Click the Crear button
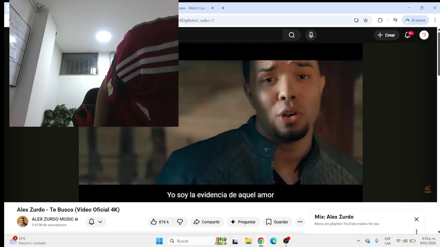The height and width of the screenshot is (247, 440). [x=386, y=35]
